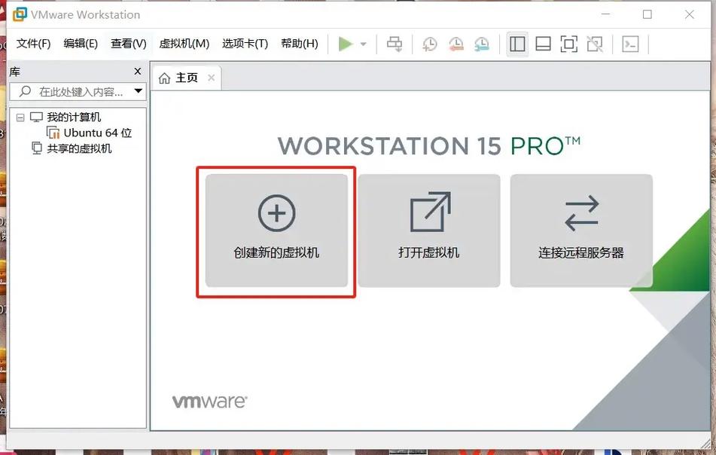
Task: Click the take snapshot clock icon
Action: point(429,44)
